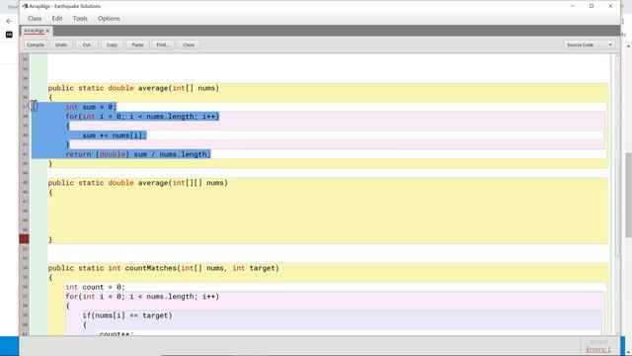Click the three-dot menu in background window

[x=623, y=21]
